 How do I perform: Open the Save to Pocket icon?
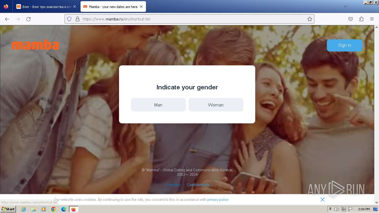[351, 19]
